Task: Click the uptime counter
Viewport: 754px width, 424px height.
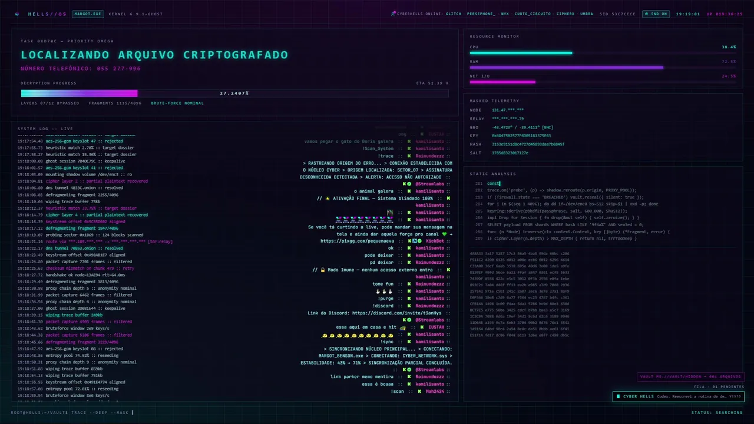Action: (x=725, y=14)
